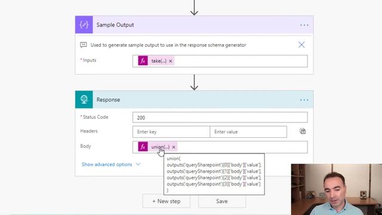Click the comment text about response schema generator
382x215 pixels.
[168, 45]
